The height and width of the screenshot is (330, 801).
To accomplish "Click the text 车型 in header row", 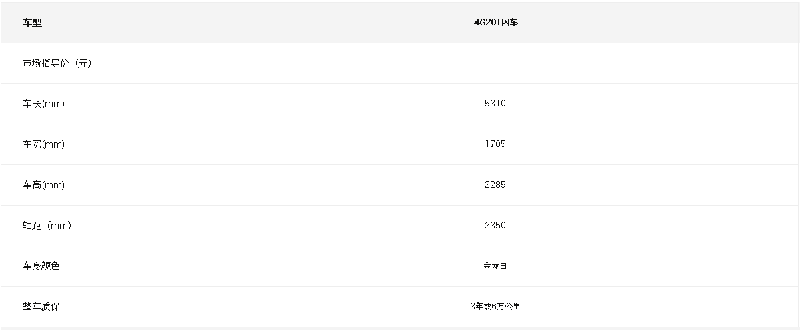I will pyautogui.click(x=32, y=23).
